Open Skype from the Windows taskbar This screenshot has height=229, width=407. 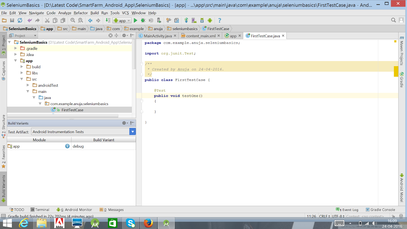coord(130,223)
